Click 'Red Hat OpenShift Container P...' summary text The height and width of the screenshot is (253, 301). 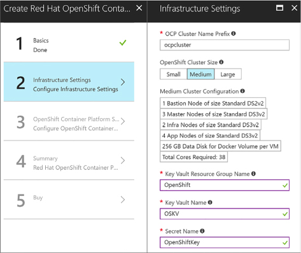pyautogui.click(x=76, y=167)
